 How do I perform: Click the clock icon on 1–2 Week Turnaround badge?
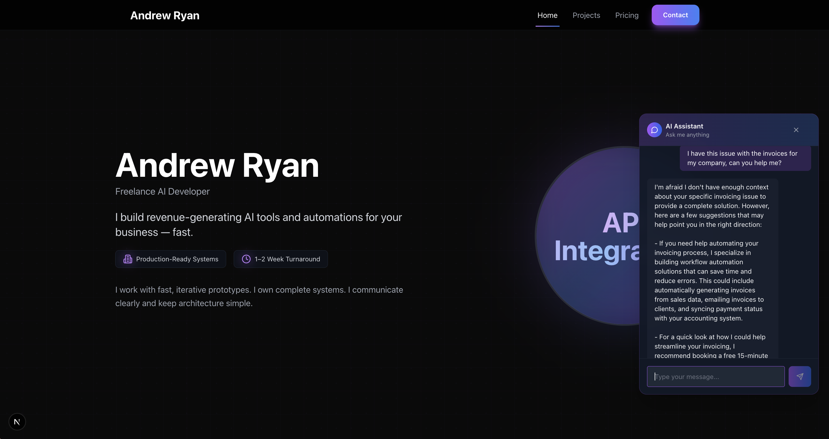[x=246, y=259]
